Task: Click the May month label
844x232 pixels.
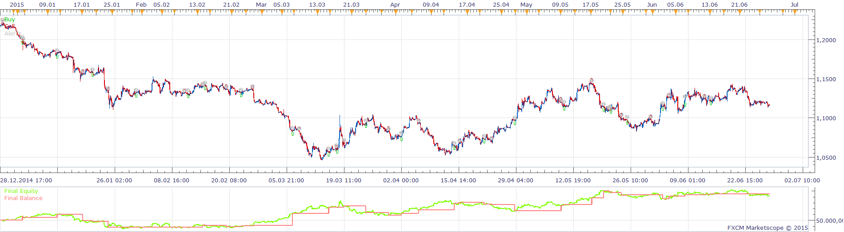Action: click(526, 4)
